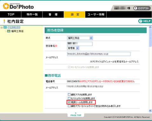Screen dimensions: 152x121
Task: Log out using the ログアウト button
Action: pyautogui.click(x=142, y=8)
